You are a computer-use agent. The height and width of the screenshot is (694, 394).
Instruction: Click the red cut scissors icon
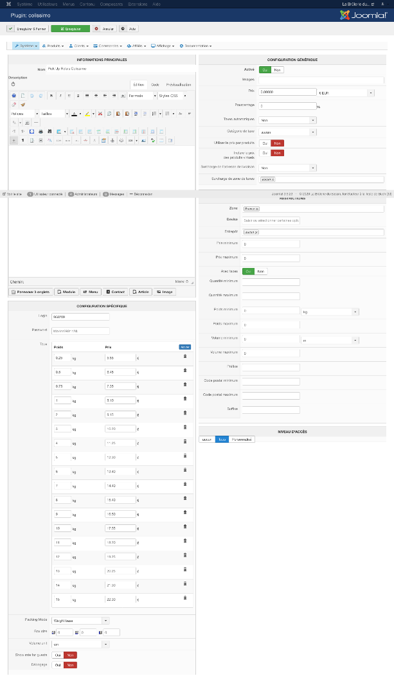[x=100, y=114]
